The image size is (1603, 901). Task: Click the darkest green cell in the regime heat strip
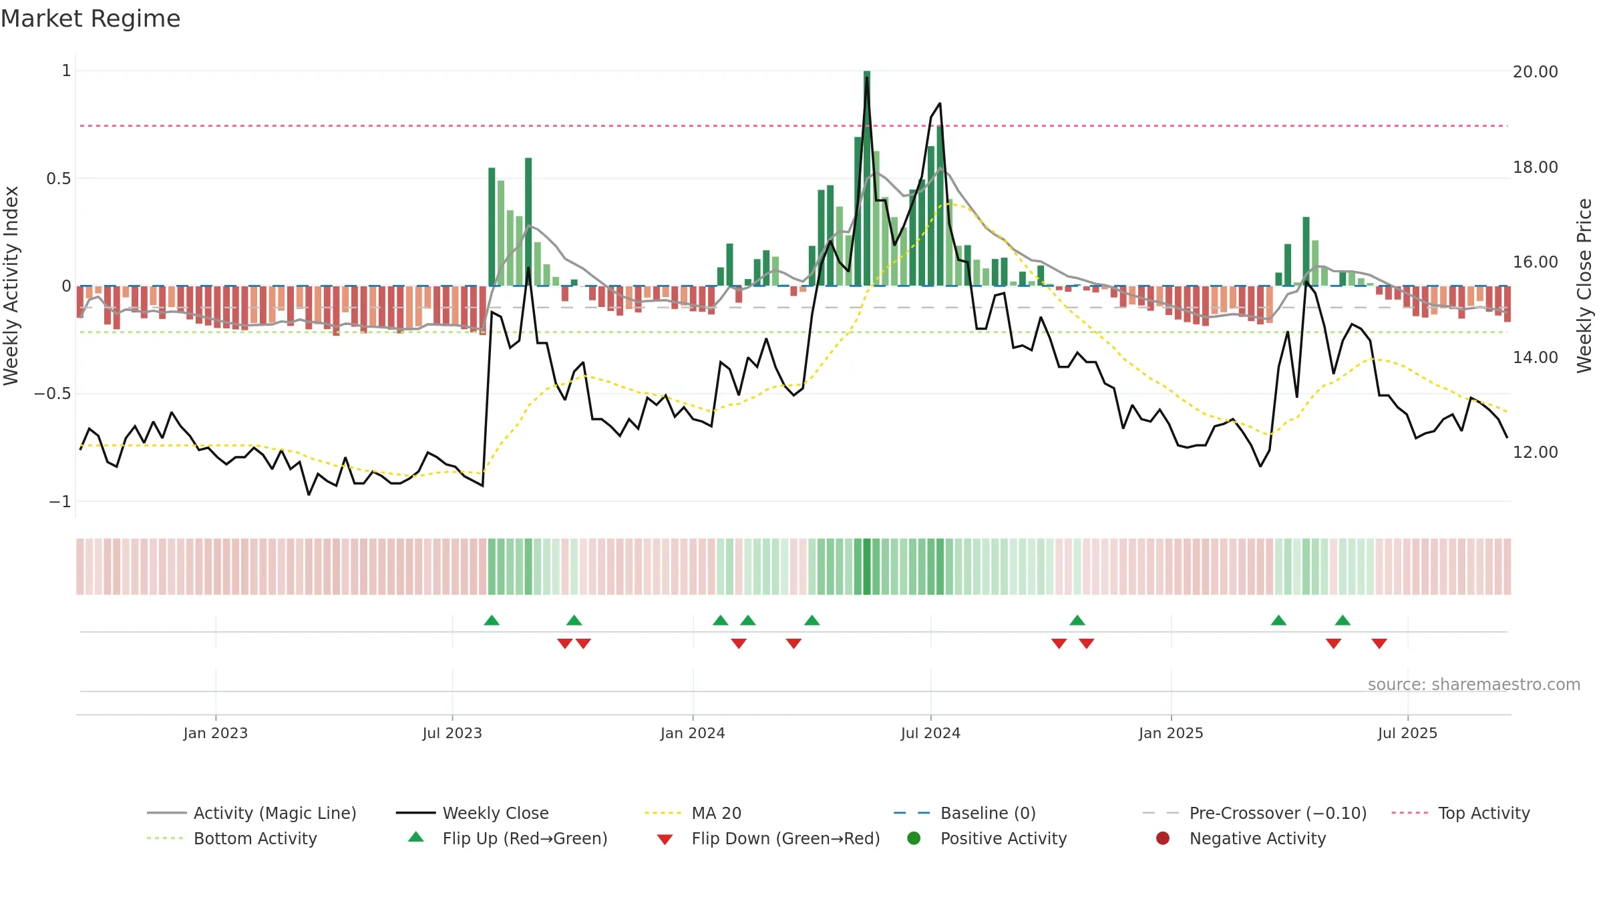tap(867, 567)
